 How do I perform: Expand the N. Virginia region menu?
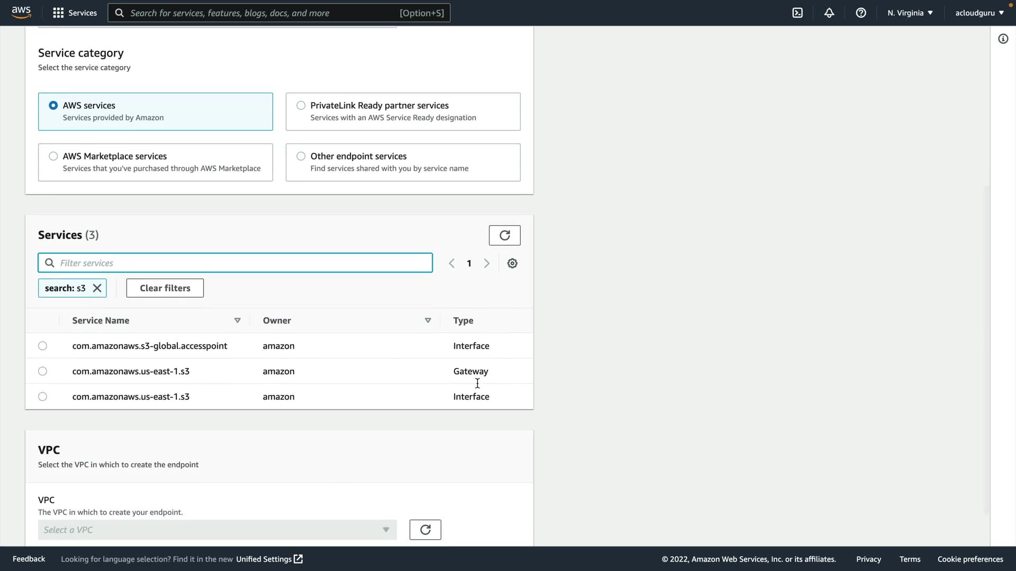pos(910,13)
